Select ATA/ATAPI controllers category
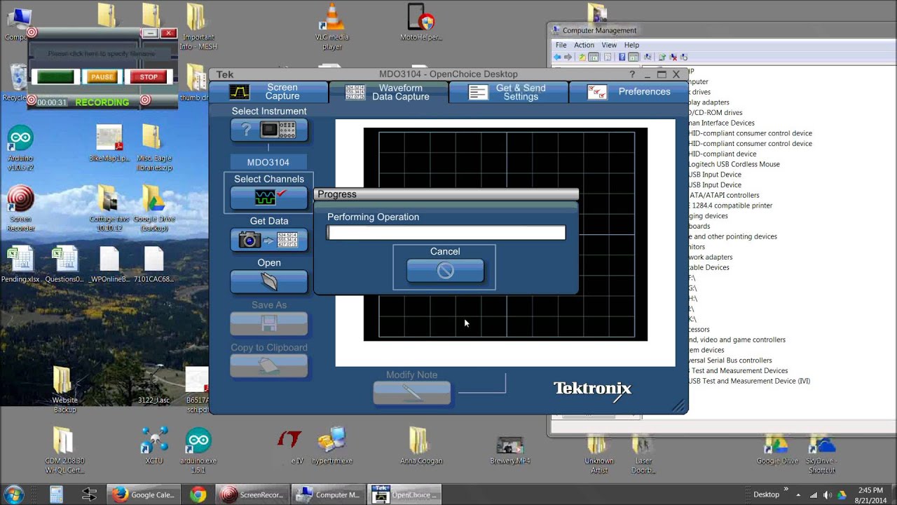 (x=723, y=195)
